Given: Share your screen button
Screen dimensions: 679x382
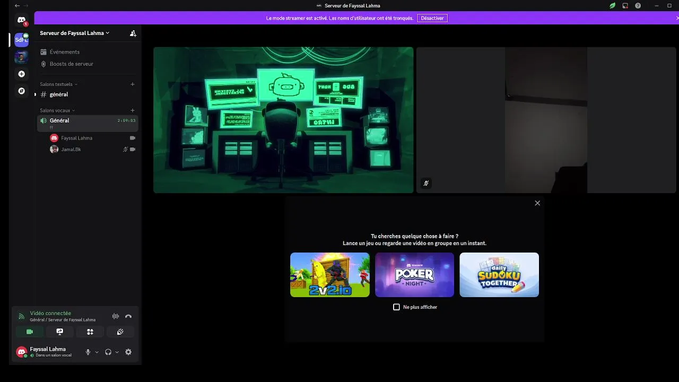Looking at the screenshot, I should point(60,332).
